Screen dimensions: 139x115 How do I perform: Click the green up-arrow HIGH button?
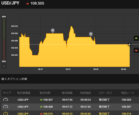[136, 38]
